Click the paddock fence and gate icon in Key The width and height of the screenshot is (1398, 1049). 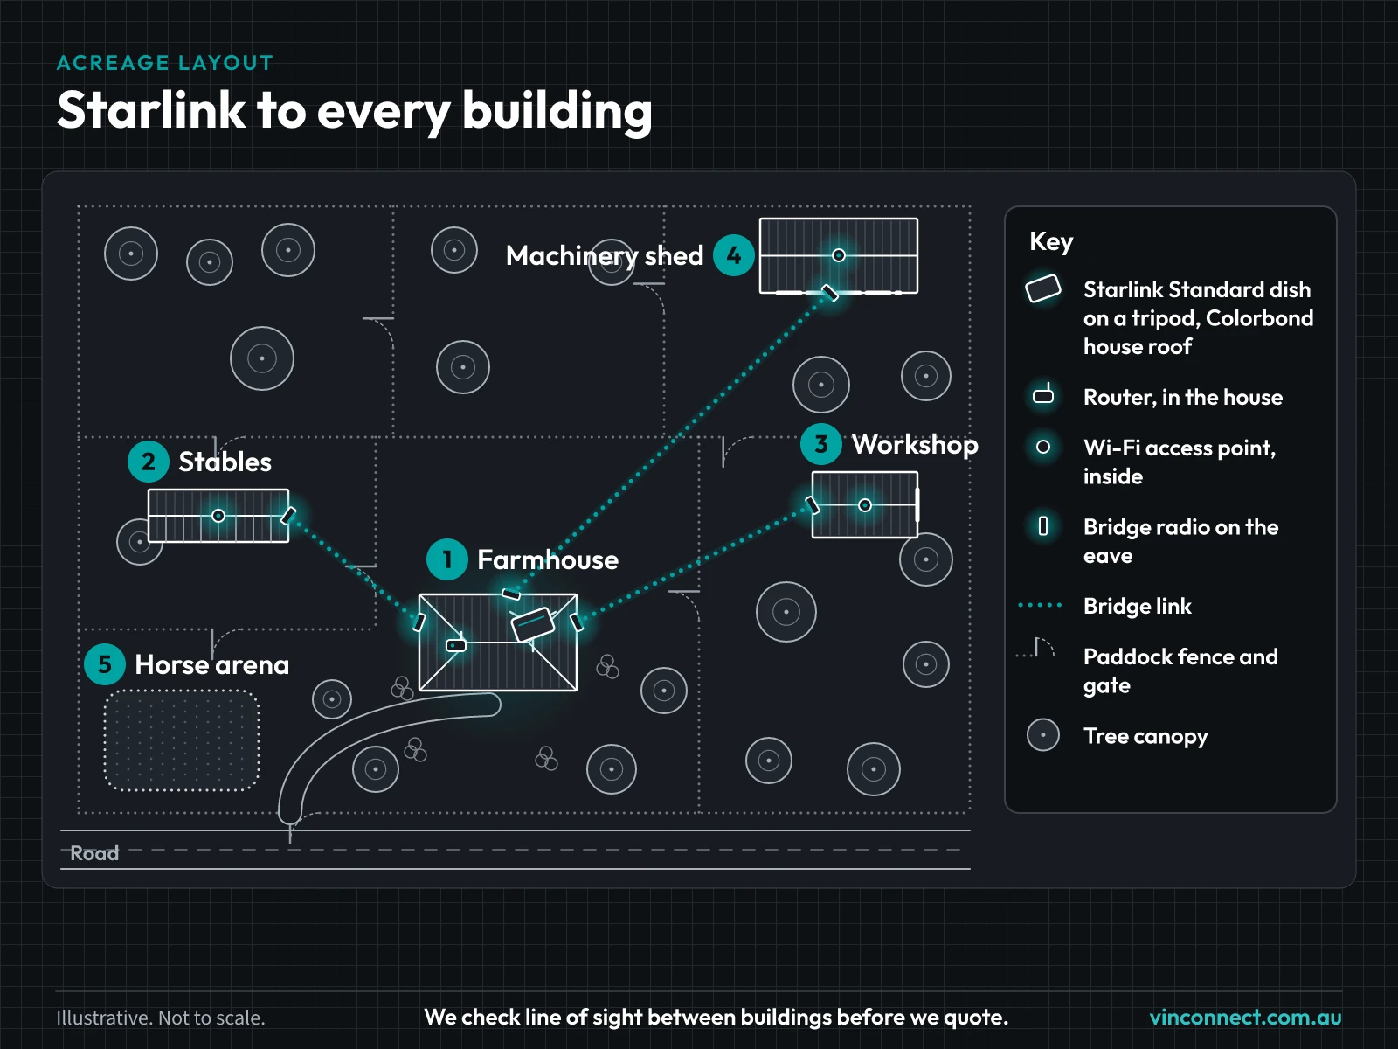pos(1036,648)
